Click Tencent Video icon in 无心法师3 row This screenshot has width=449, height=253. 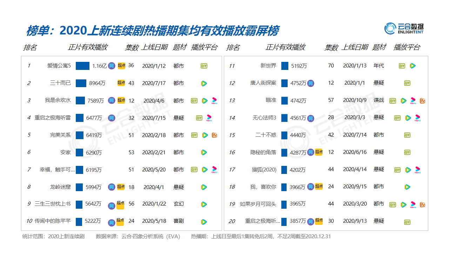point(408,118)
